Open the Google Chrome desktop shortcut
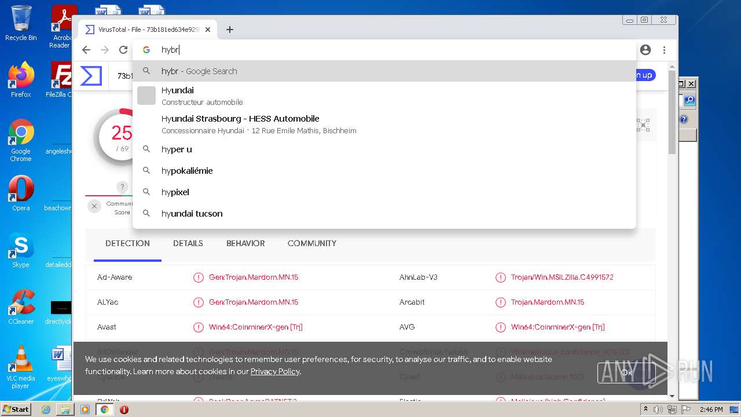The height and width of the screenshot is (417, 741). tap(21, 141)
